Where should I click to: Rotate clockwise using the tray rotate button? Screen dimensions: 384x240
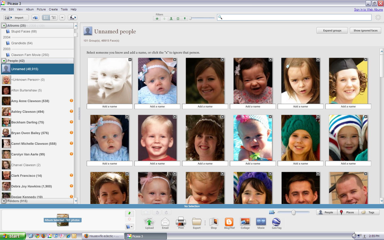166,213
